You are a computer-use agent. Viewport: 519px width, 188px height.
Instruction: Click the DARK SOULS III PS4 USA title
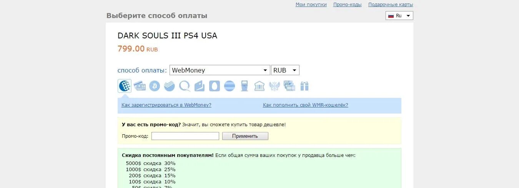point(167,36)
